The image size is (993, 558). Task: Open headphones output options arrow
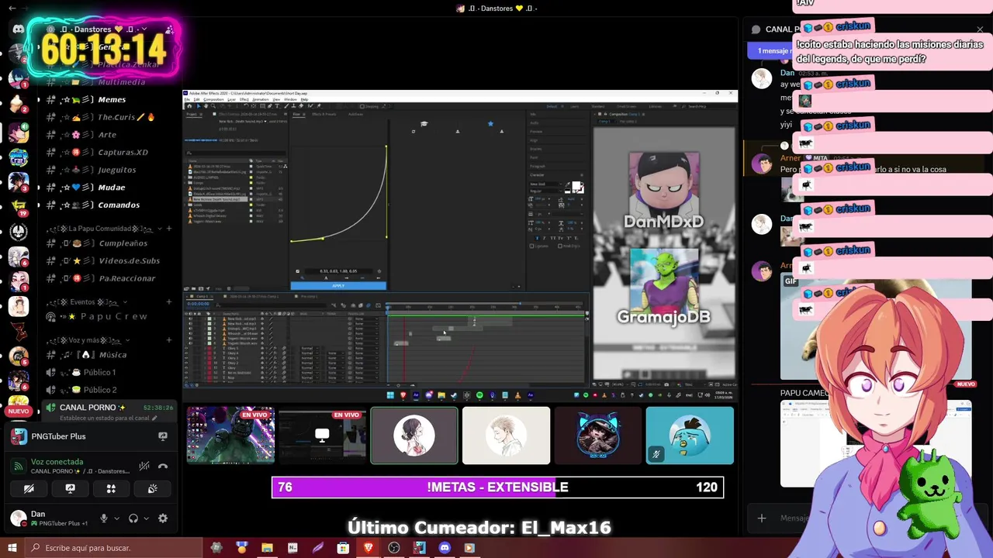(147, 518)
